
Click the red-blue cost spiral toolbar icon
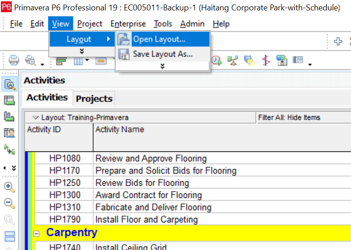coord(266,60)
